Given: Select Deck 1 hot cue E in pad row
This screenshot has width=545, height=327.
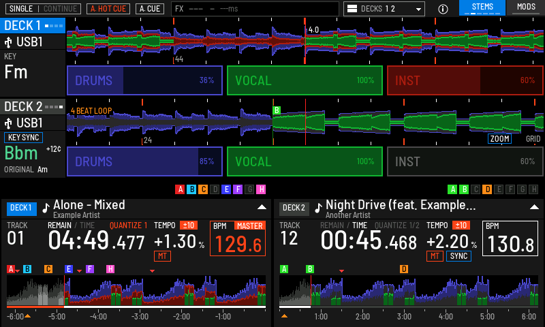Looking at the screenshot, I should [226, 189].
